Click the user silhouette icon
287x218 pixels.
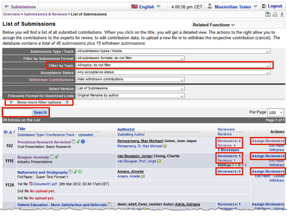[x=210, y=6]
